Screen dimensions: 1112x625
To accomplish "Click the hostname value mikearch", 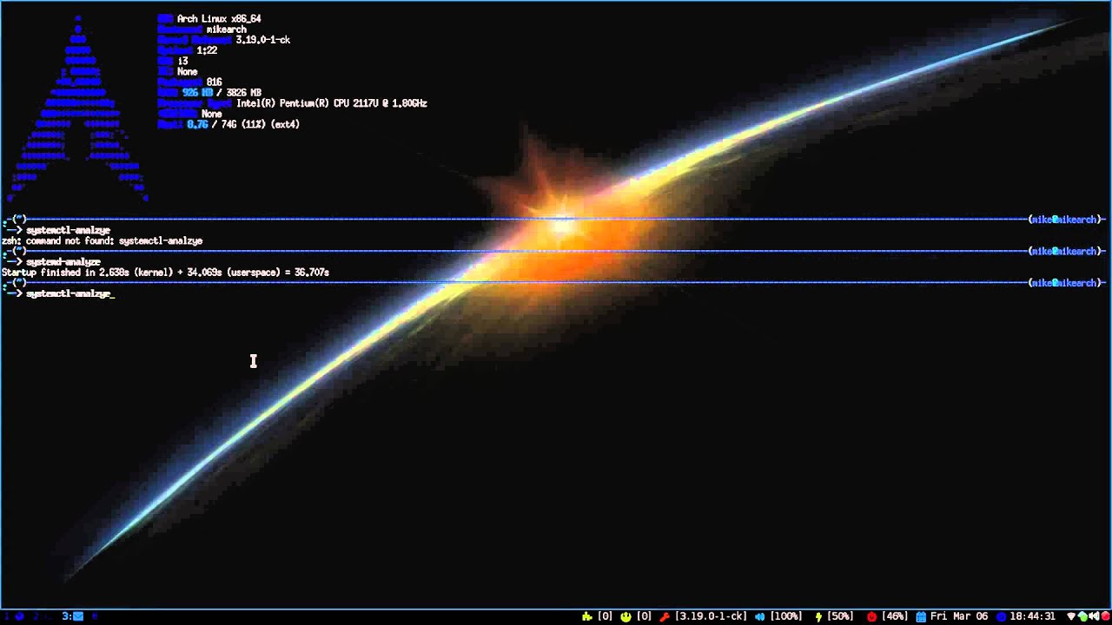I will coord(227,29).
